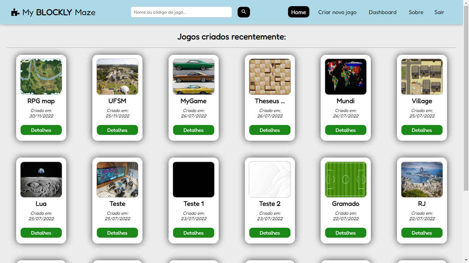This screenshot has height=263, width=469.
Task: Click the Teste control room thumbnail
Action: click(x=117, y=179)
